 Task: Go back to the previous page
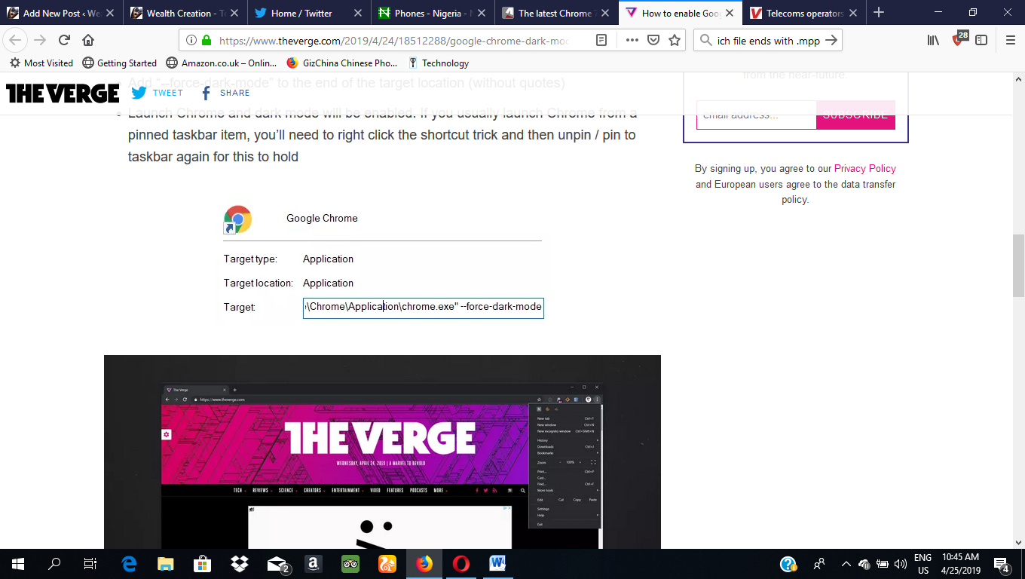coord(15,41)
